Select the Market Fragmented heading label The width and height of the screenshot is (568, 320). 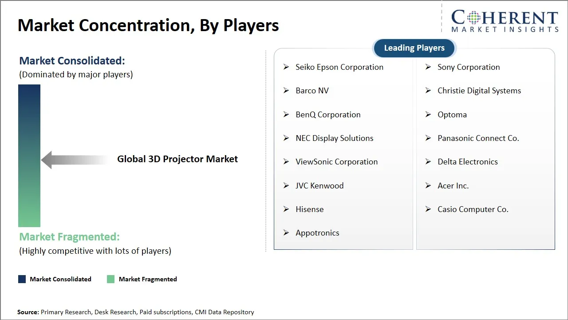[69, 236]
